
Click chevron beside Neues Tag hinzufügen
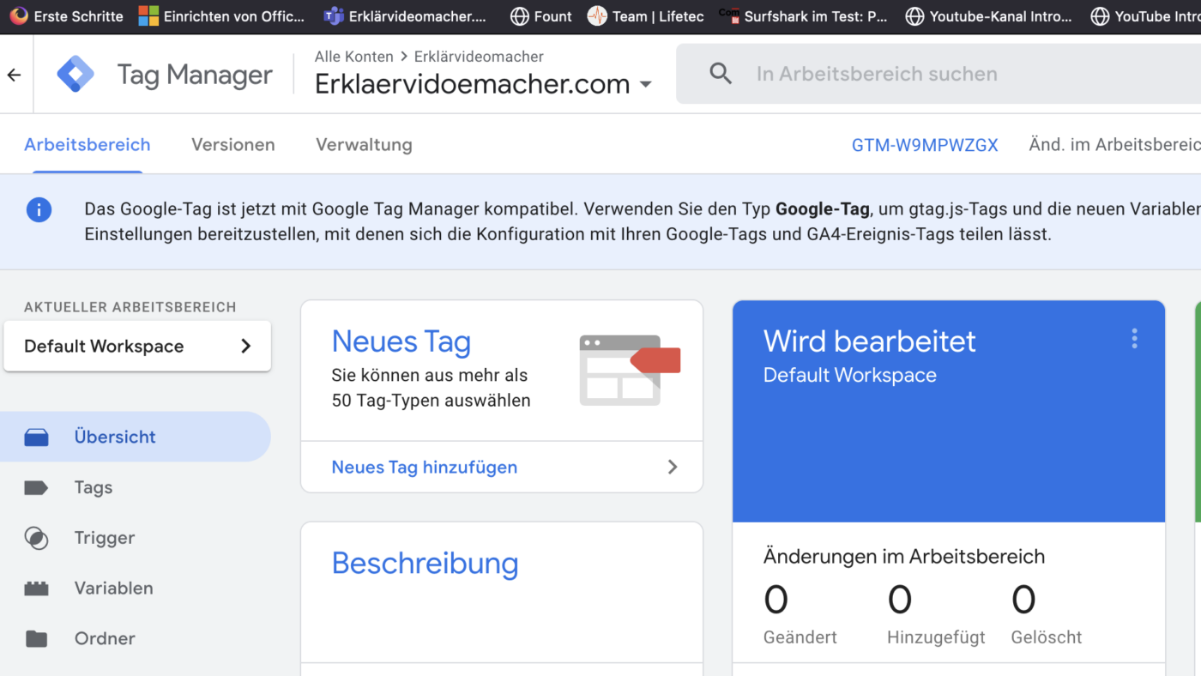pos(673,468)
